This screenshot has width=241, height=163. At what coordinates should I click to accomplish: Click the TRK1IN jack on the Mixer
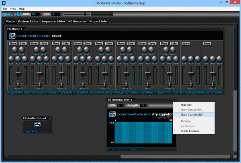pyautogui.click(x=32, y=93)
